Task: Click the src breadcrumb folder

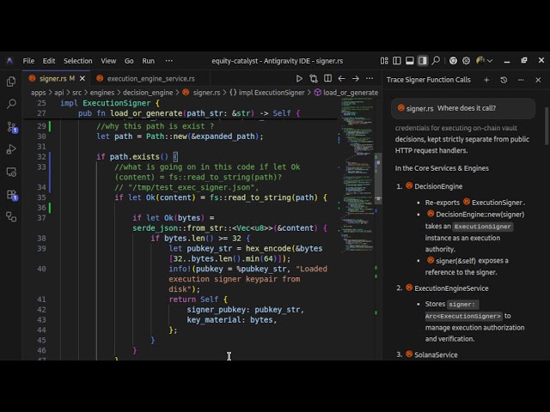Action: point(76,93)
